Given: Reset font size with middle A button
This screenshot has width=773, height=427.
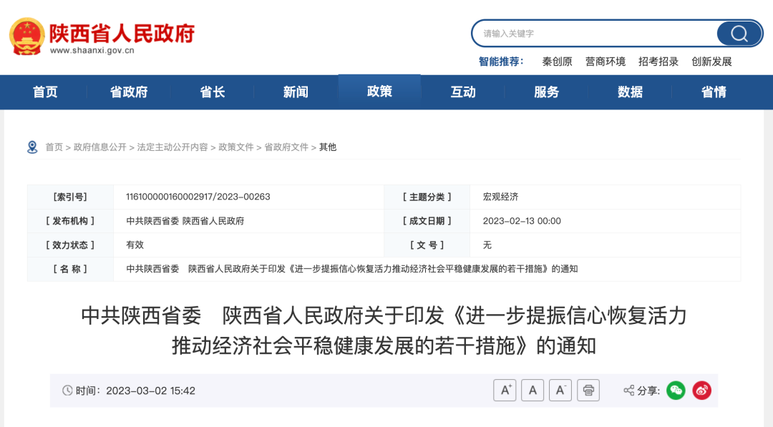Looking at the screenshot, I should (x=533, y=391).
